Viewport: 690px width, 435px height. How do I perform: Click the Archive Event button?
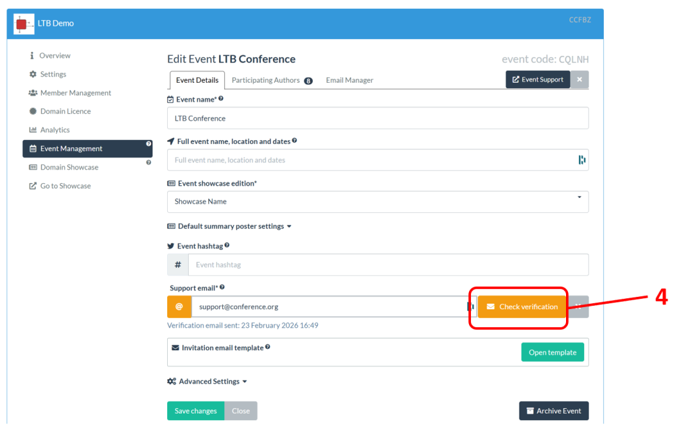pos(553,411)
